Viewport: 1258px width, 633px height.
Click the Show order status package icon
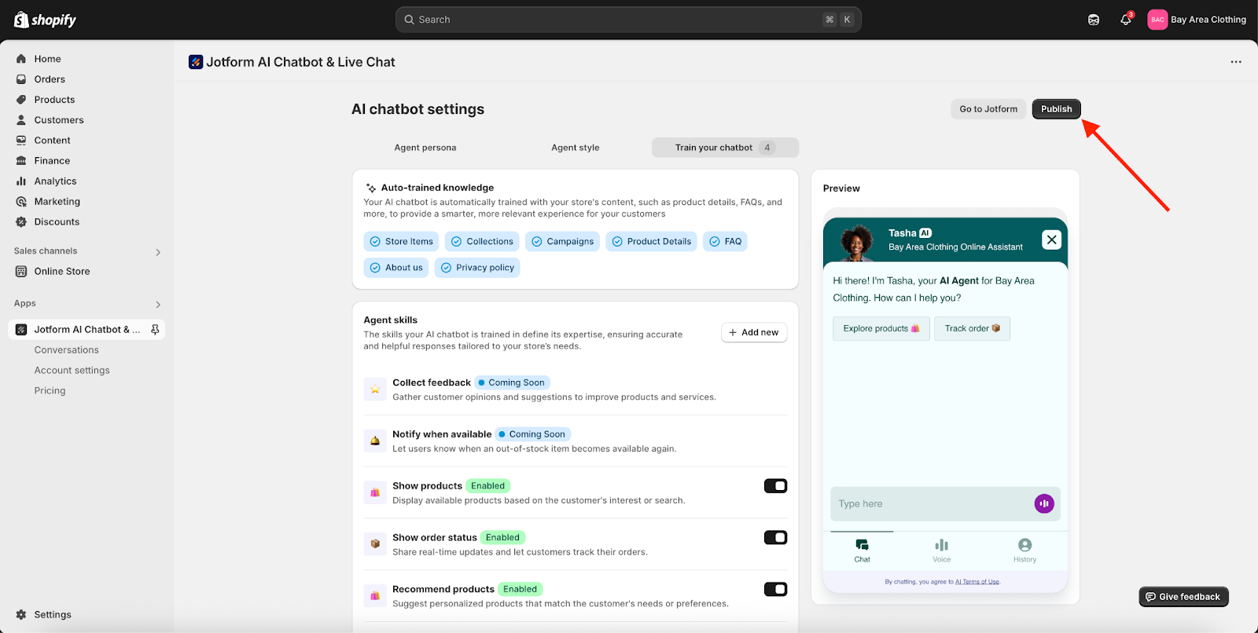pos(375,544)
